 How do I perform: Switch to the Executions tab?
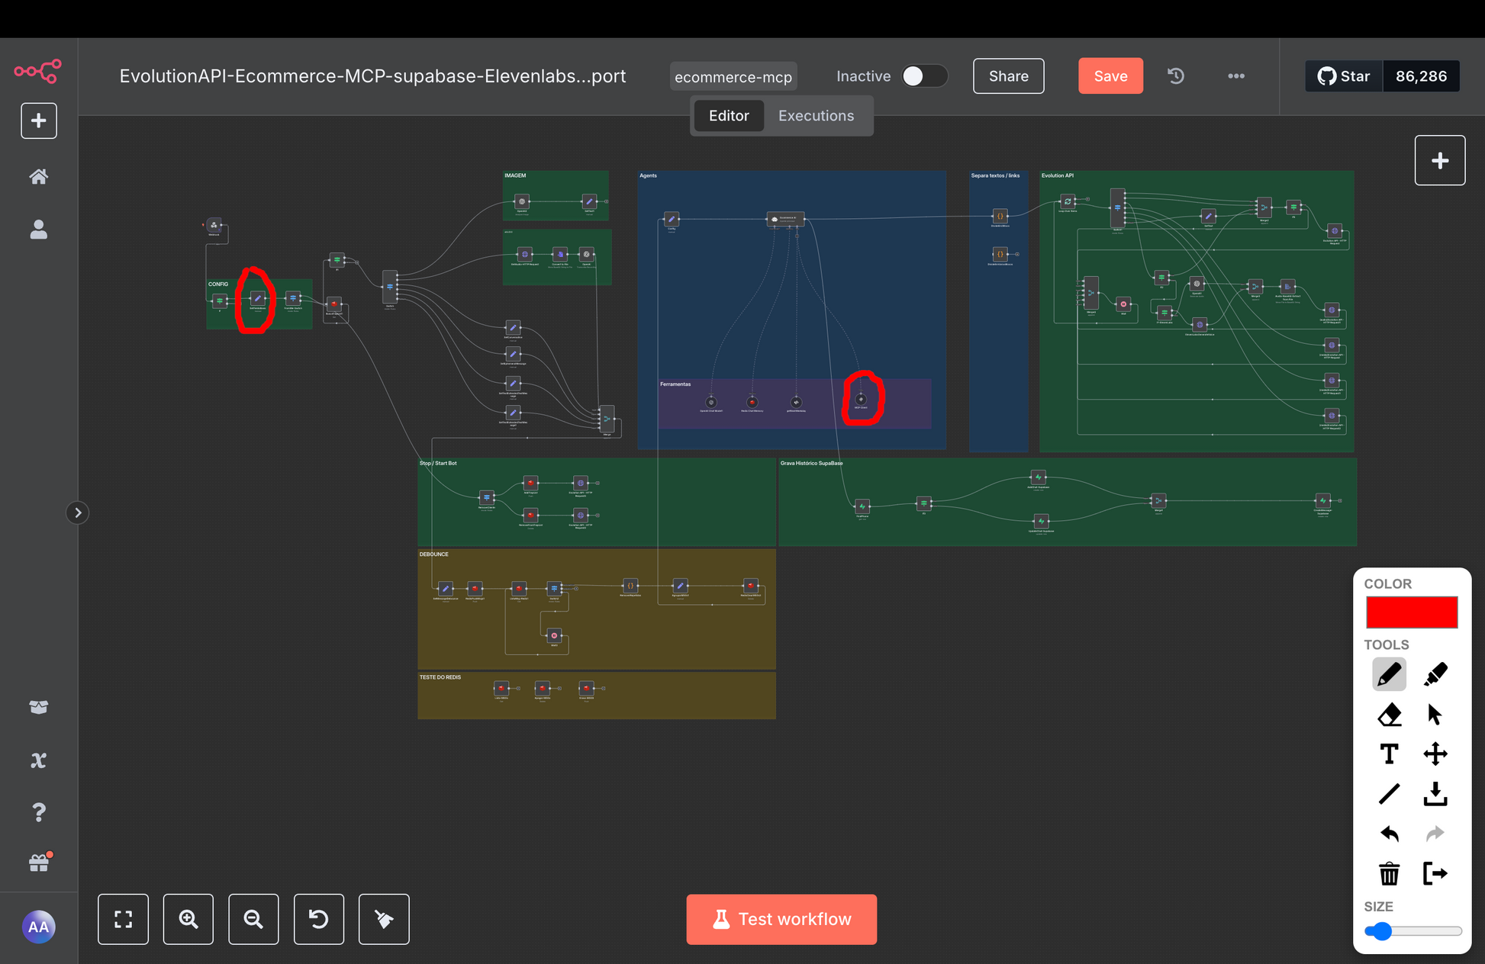point(816,116)
